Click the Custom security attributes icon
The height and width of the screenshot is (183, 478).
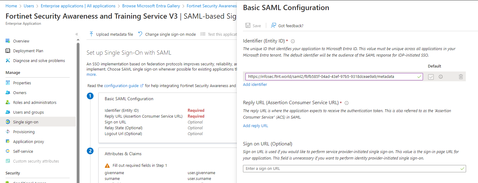pos(8,161)
